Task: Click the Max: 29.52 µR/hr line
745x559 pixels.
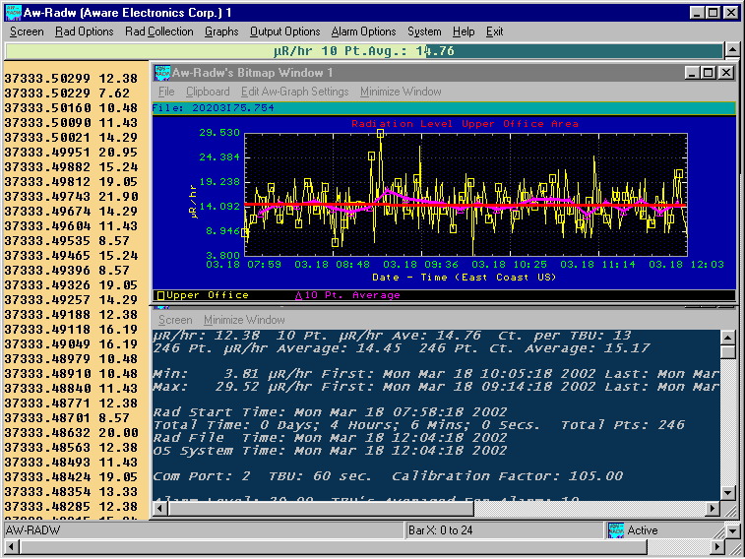Action: pyautogui.click(x=436, y=387)
